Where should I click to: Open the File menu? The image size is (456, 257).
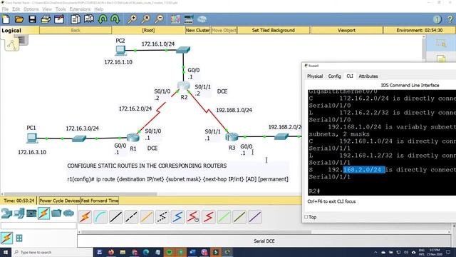(x=5, y=9)
